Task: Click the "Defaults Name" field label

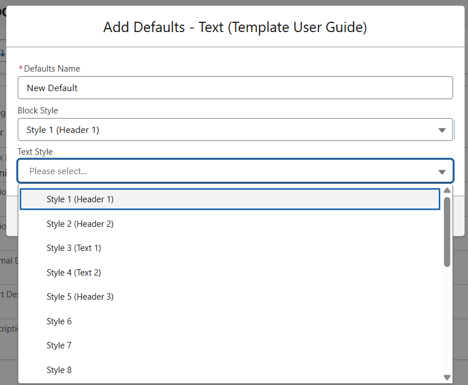Action: point(52,69)
